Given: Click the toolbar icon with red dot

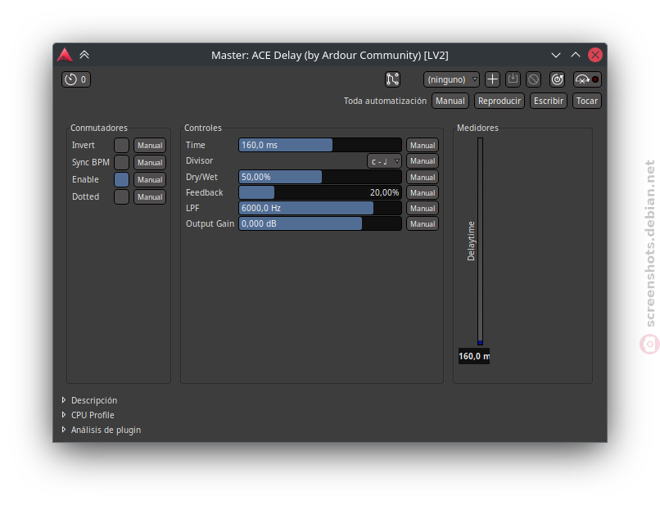Looking at the screenshot, I should tap(587, 79).
